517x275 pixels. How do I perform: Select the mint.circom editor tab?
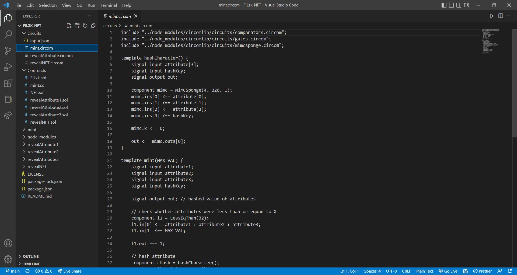(120, 16)
